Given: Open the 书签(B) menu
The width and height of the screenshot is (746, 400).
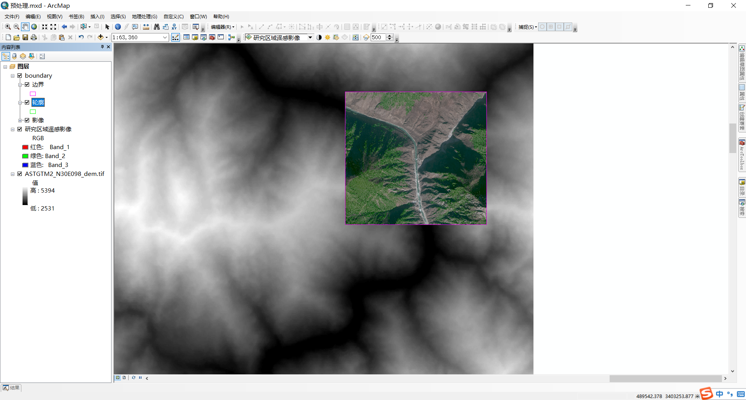Looking at the screenshot, I should (77, 17).
